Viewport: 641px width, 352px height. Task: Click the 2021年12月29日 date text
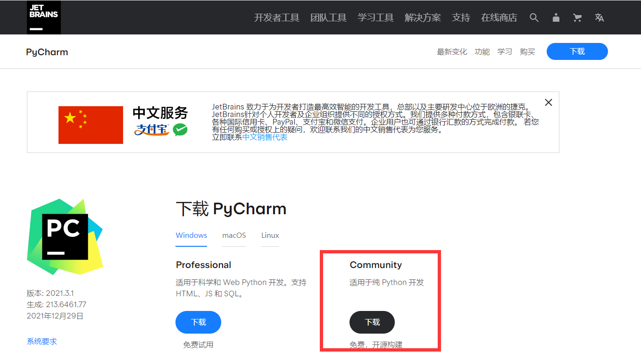[x=55, y=316]
